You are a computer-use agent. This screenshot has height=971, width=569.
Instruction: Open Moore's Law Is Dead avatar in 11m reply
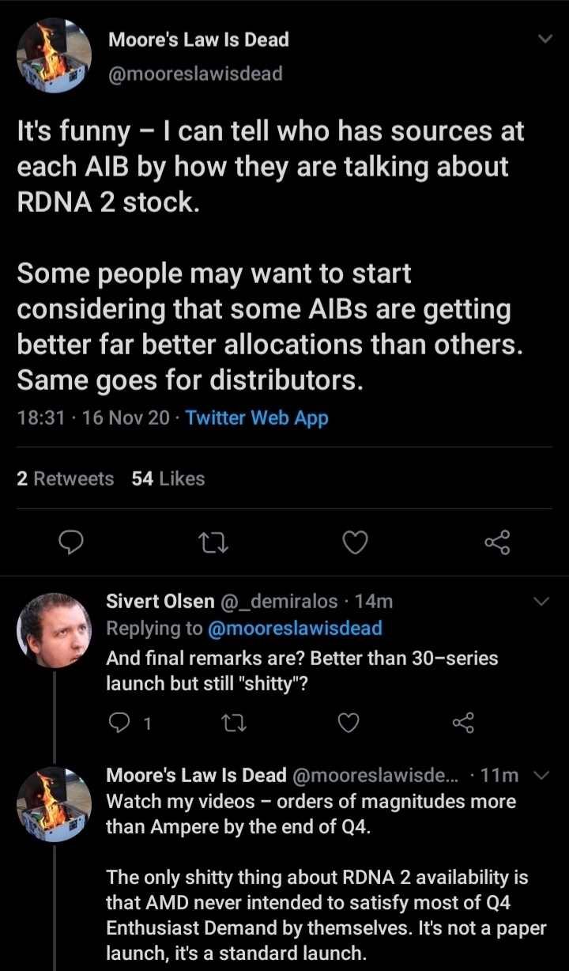coord(54,804)
